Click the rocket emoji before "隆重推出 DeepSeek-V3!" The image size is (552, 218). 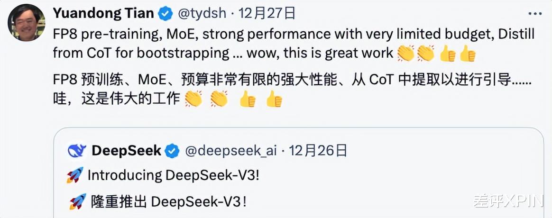pos(77,201)
